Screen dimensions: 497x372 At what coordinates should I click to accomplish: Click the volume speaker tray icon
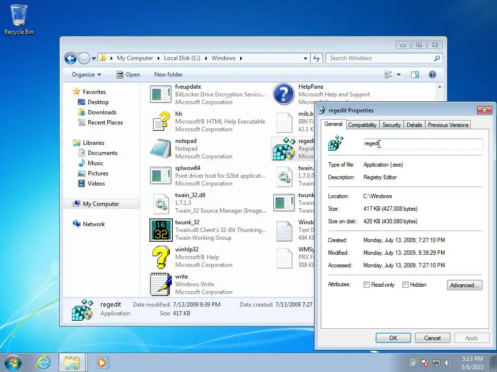pyautogui.click(x=447, y=363)
